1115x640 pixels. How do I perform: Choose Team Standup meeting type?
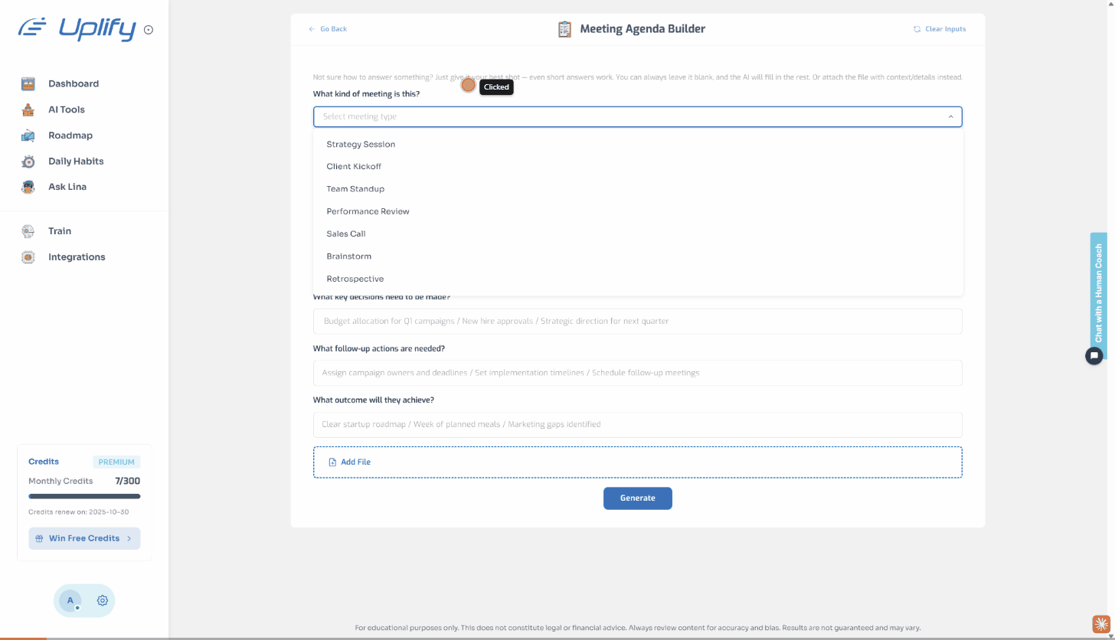(355, 189)
